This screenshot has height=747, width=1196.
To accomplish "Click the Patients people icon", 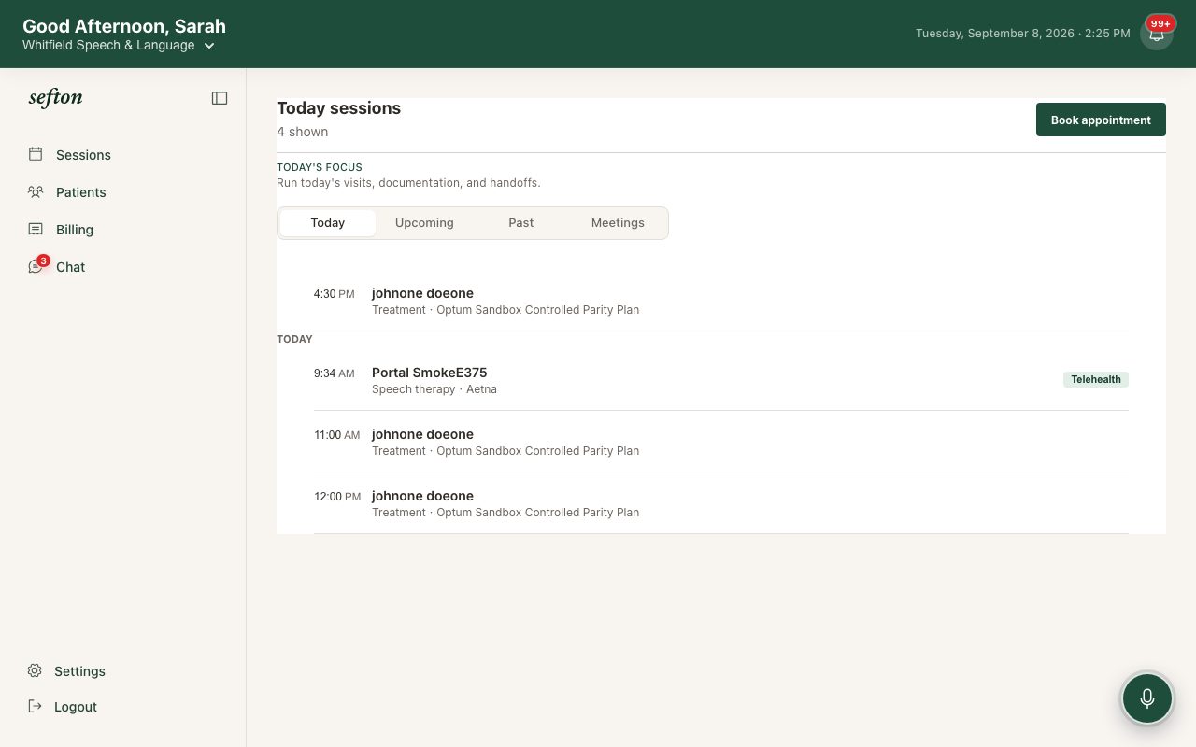I will [36, 191].
